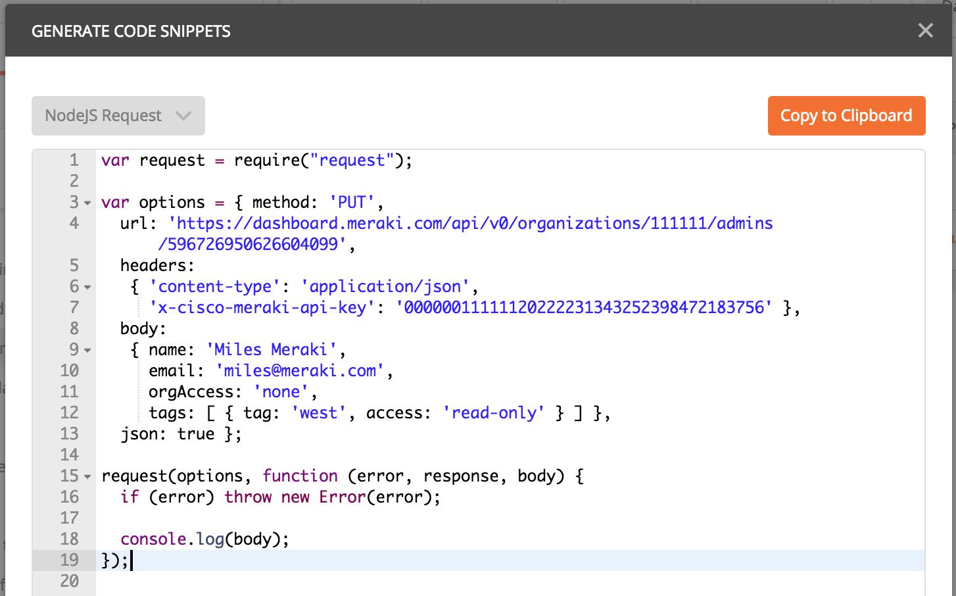The height and width of the screenshot is (596, 956).
Task: Click the 'Miles Meraki' name value
Action: 272,349
